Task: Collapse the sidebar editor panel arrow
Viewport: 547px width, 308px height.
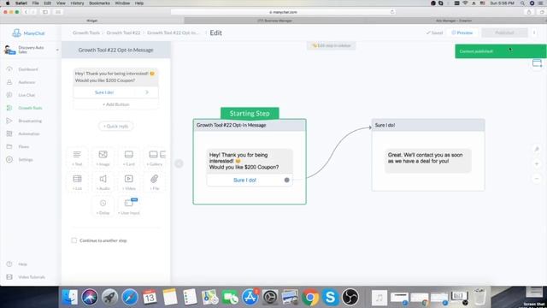Action: pos(179,163)
